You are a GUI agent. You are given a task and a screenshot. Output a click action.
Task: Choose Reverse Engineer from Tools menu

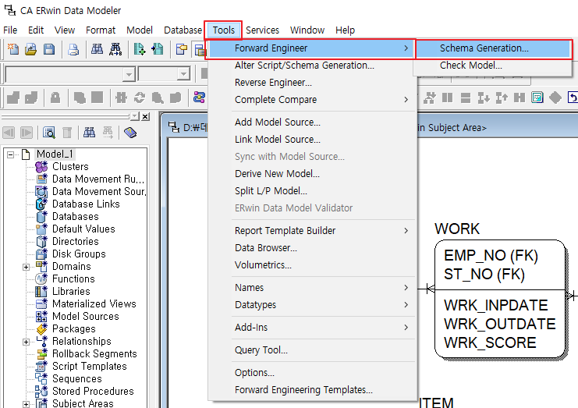coord(312,83)
